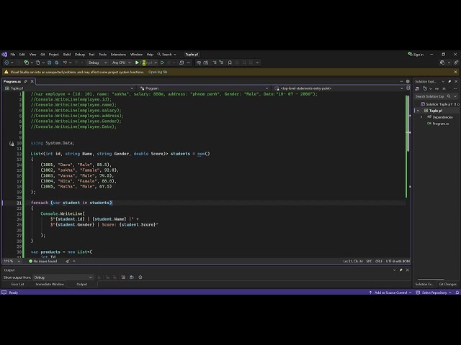Click the editor settings gear icon
This screenshot has height=345, width=461.
408,81
